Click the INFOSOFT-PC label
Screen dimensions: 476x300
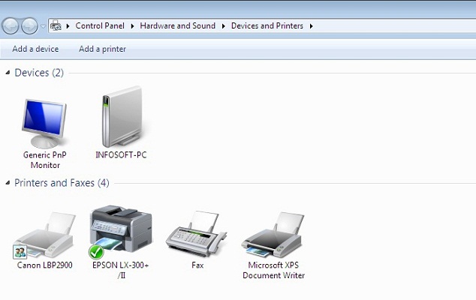121,155
